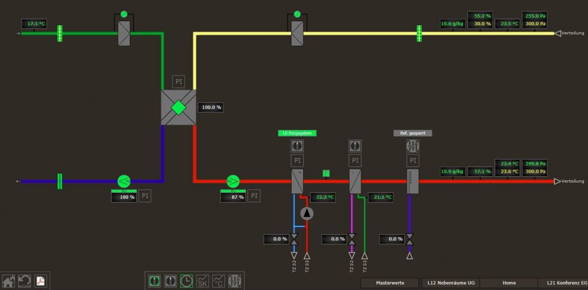Switch to L21 Konferenz EG tab
The width and height of the screenshot is (588, 290).
pyautogui.click(x=564, y=283)
